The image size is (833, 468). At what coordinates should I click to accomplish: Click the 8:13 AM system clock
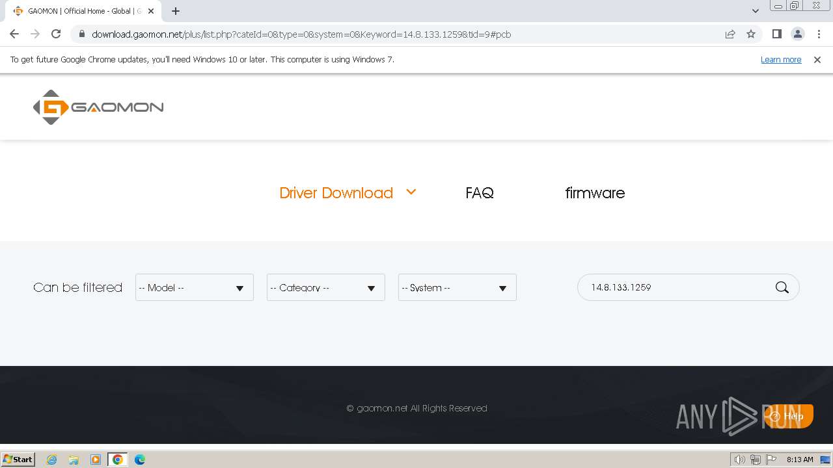(x=800, y=460)
